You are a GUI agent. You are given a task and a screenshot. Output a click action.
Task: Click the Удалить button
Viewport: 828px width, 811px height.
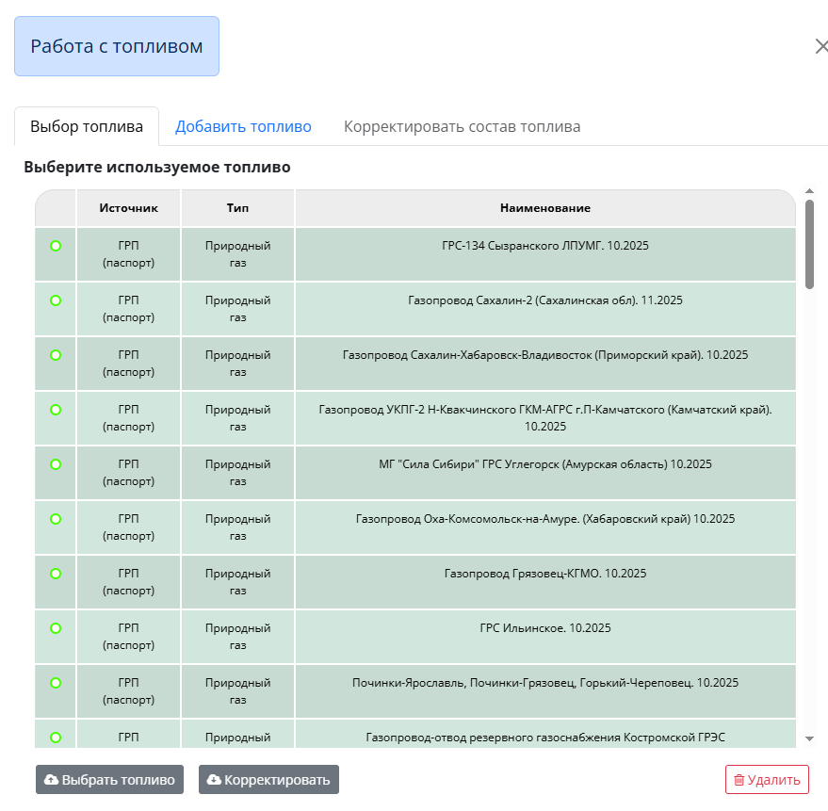pyautogui.click(x=767, y=779)
